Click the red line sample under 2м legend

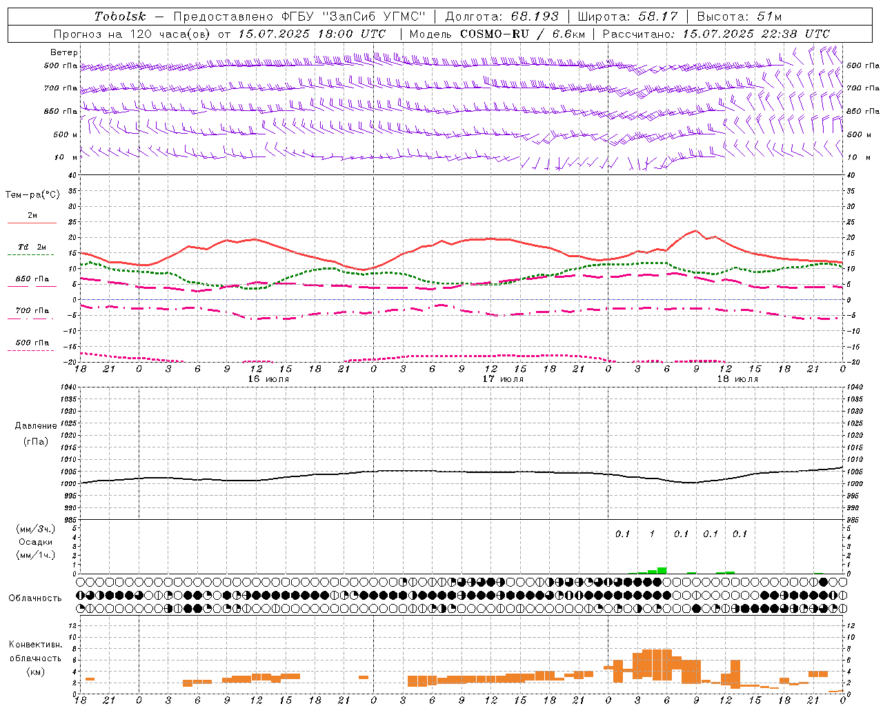click(x=32, y=223)
